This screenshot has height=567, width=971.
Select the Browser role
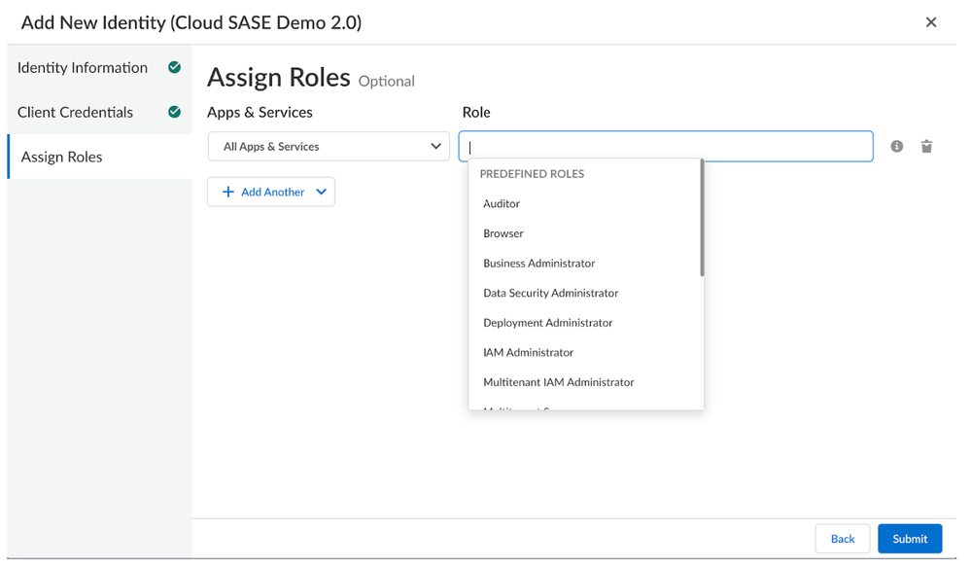pos(503,233)
